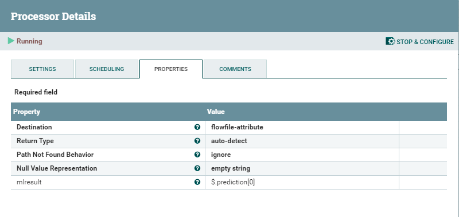Screen dimensions: 459x217
Task: Select the auto-detect value cell
Action: point(302,141)
